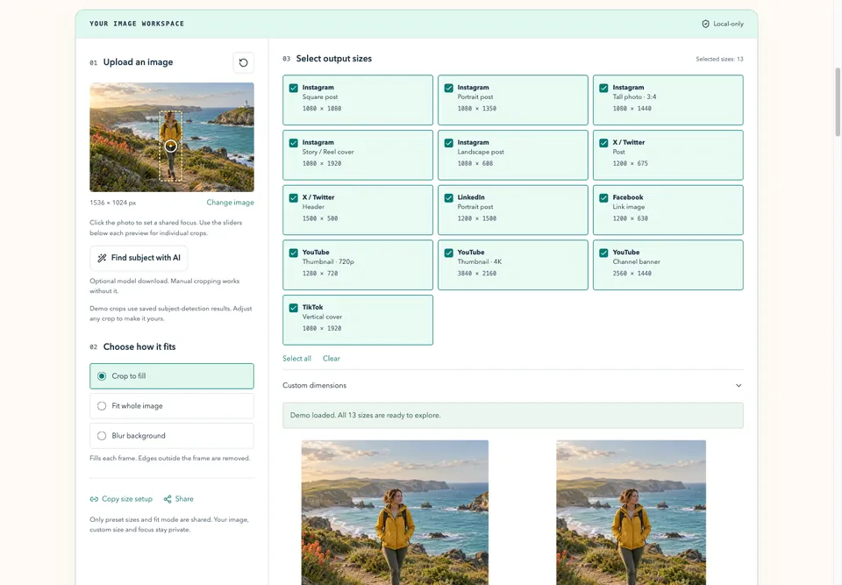The image size is (842, 585).
Task: Click the magic wand Find subject with AI button
Action: point(139,258)
